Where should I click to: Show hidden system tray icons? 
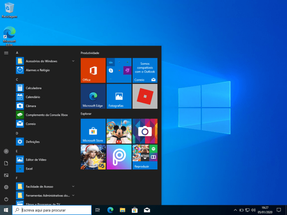click(x=235, y=210)
